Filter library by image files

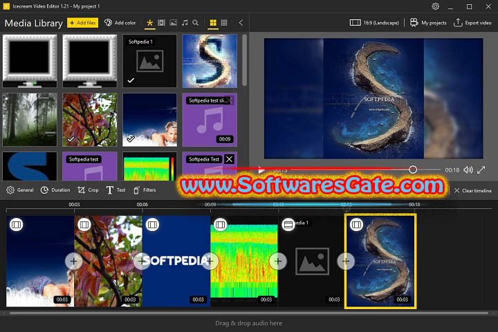pos(173,23)
